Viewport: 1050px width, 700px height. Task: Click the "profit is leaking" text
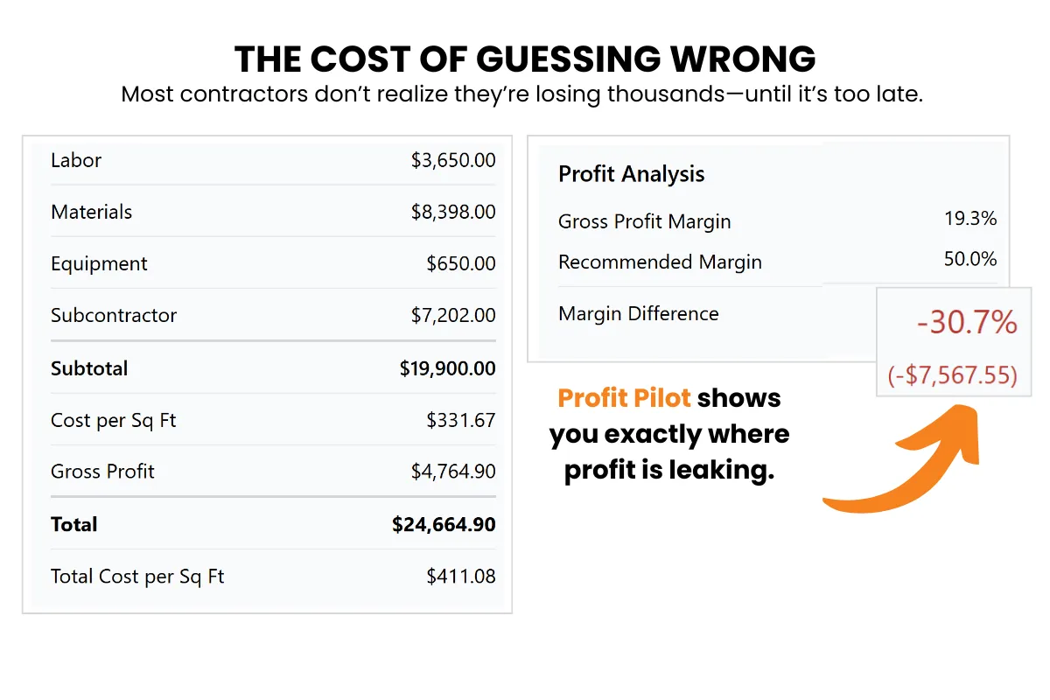(x=669, y=470)
